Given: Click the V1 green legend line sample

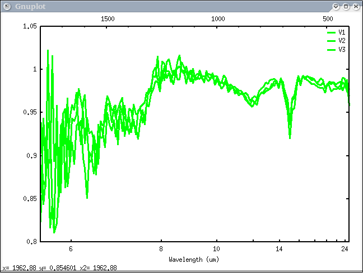Looking at the screenshot, I should [x=331, y=32].
